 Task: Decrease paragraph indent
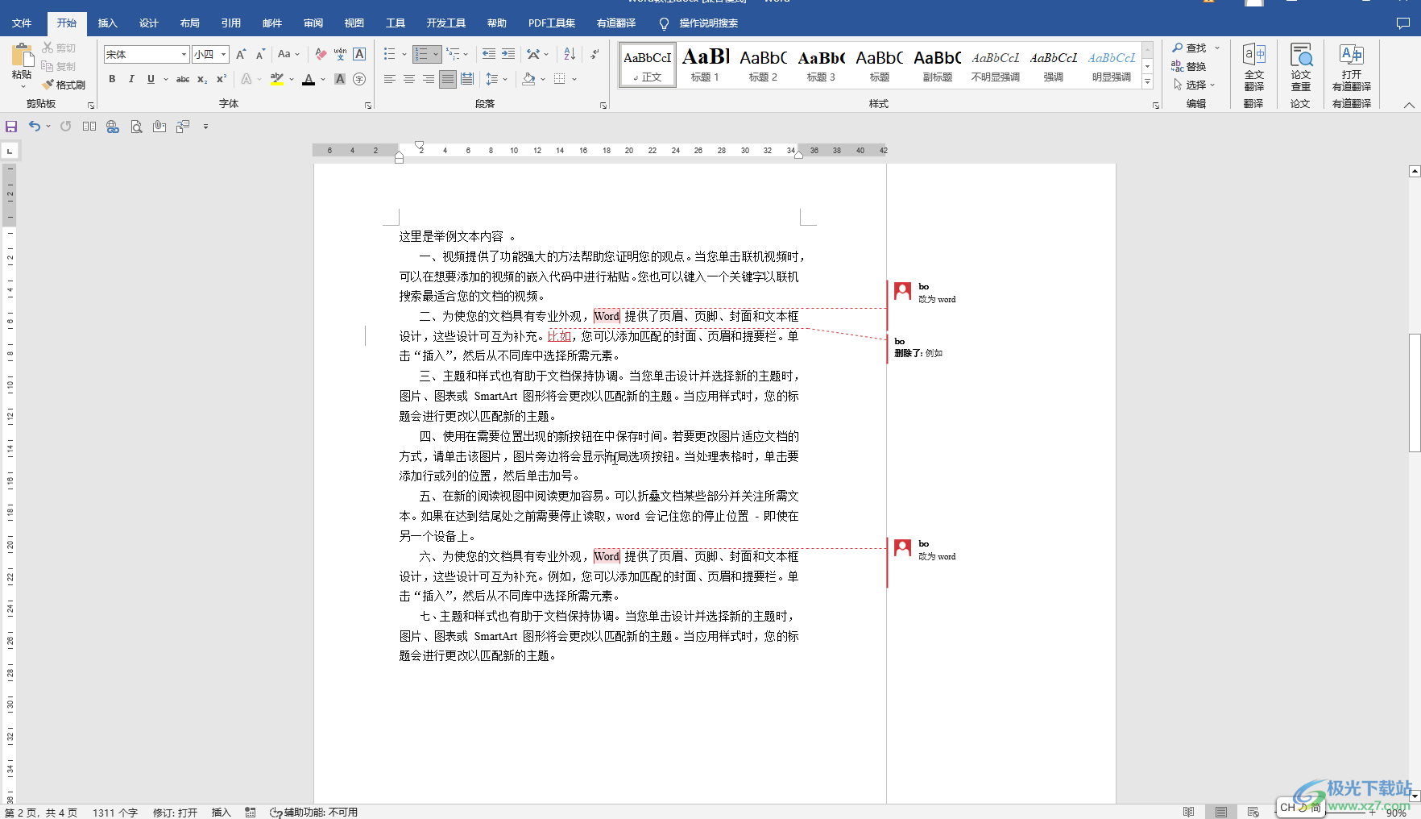click(488, 54)
